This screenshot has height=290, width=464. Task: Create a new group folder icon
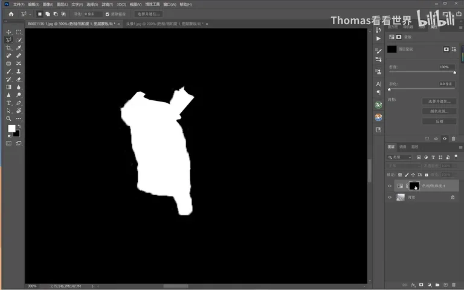[437, 285]
